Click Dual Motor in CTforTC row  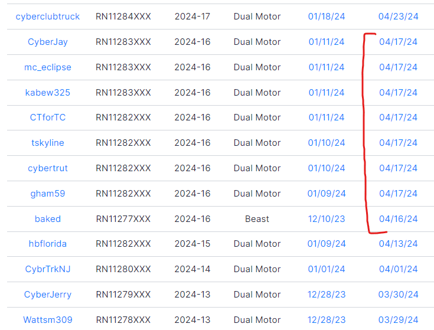pos(257,117)
